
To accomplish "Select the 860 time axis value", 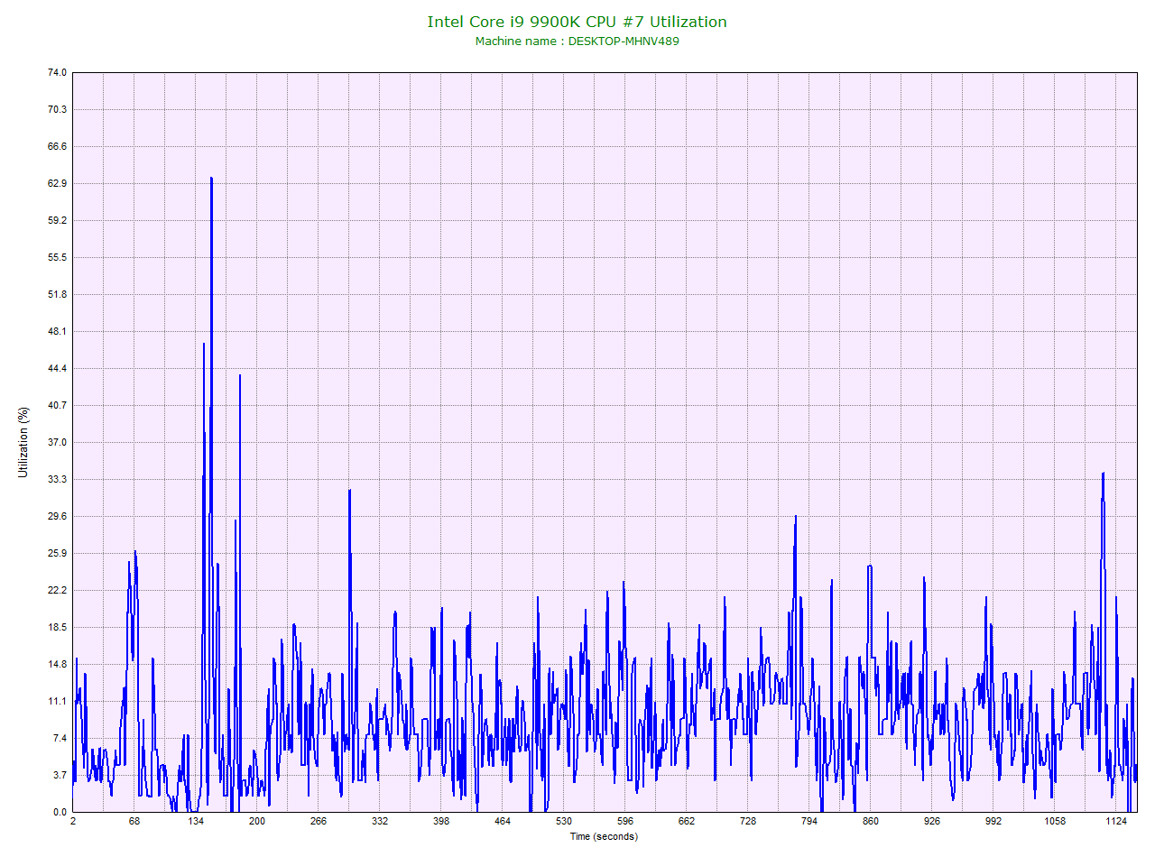I will pos(871,821).
